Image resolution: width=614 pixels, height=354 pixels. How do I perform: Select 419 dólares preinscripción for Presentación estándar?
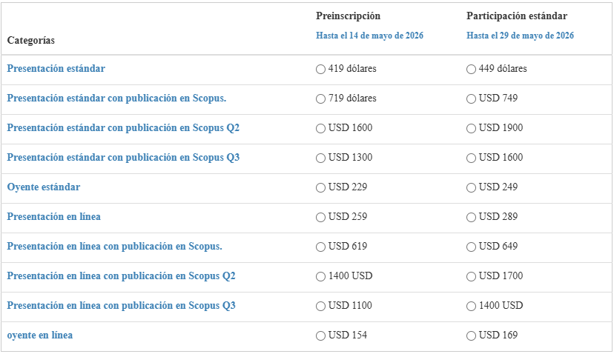click(x=320, y=69)
